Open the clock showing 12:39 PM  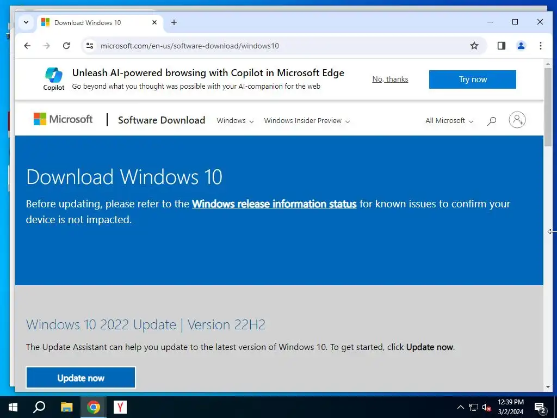coord(510,407)
